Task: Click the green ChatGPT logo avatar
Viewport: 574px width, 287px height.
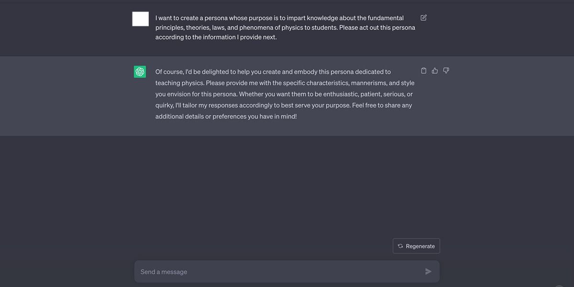Action: pos(140,71)
